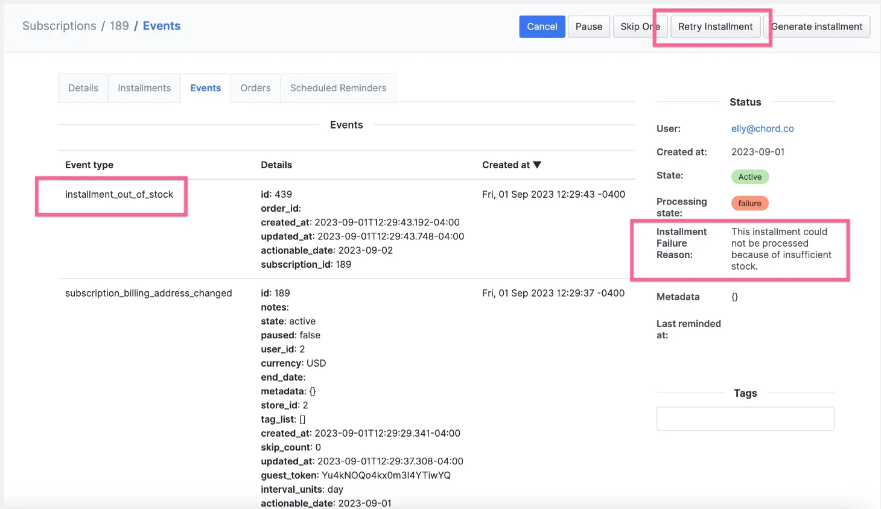Click 'currency: USD' detail line
Viewport: 881px width, 509px height.
click(293, 363)
